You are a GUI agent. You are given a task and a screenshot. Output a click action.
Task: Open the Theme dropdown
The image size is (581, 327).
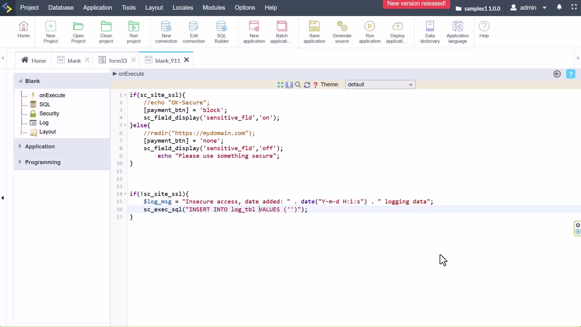tap(380, 84)
